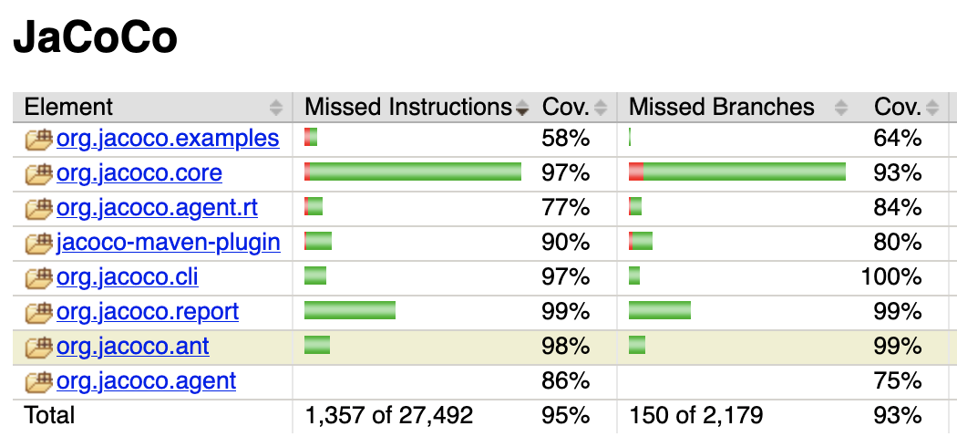Click the package icon beside org.jacoco.cli

(x=39, y=278)
